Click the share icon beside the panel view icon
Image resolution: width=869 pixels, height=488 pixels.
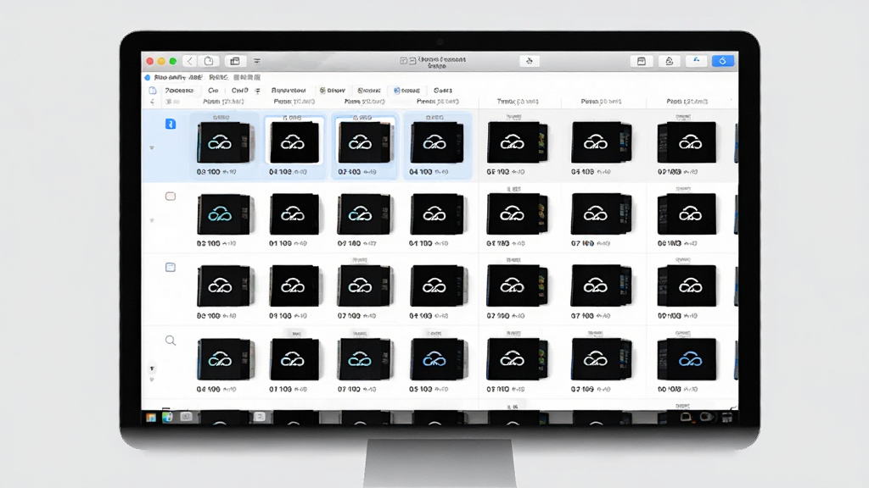click(669, 61)
